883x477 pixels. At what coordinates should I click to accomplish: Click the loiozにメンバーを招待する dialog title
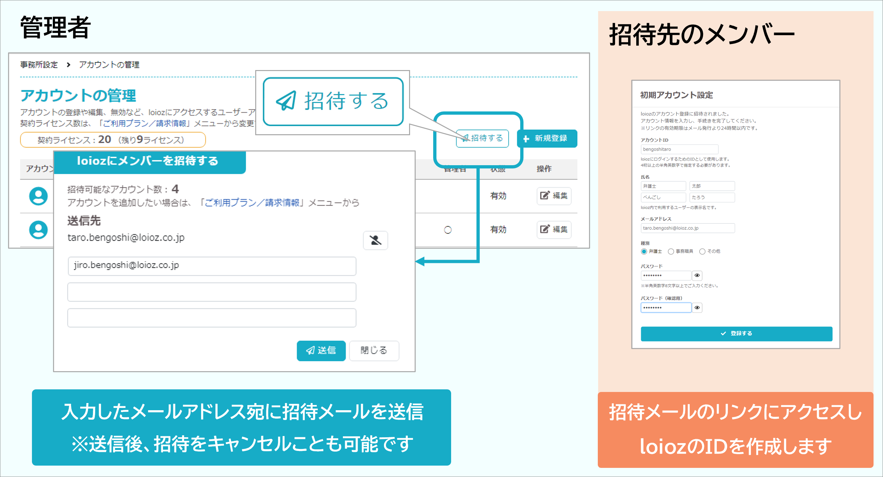pos(147,161)
